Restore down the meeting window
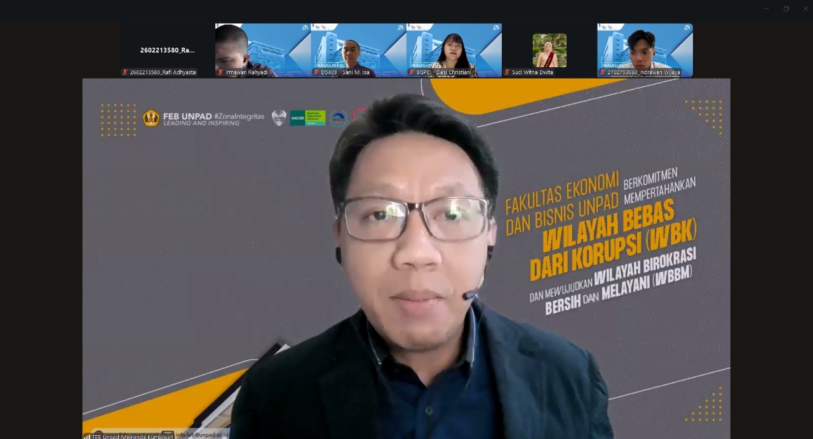 tap(786, 9)
